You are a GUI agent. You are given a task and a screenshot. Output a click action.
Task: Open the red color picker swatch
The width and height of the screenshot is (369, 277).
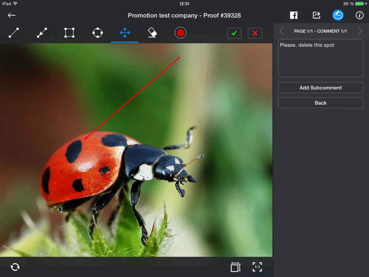coord(180,33)
